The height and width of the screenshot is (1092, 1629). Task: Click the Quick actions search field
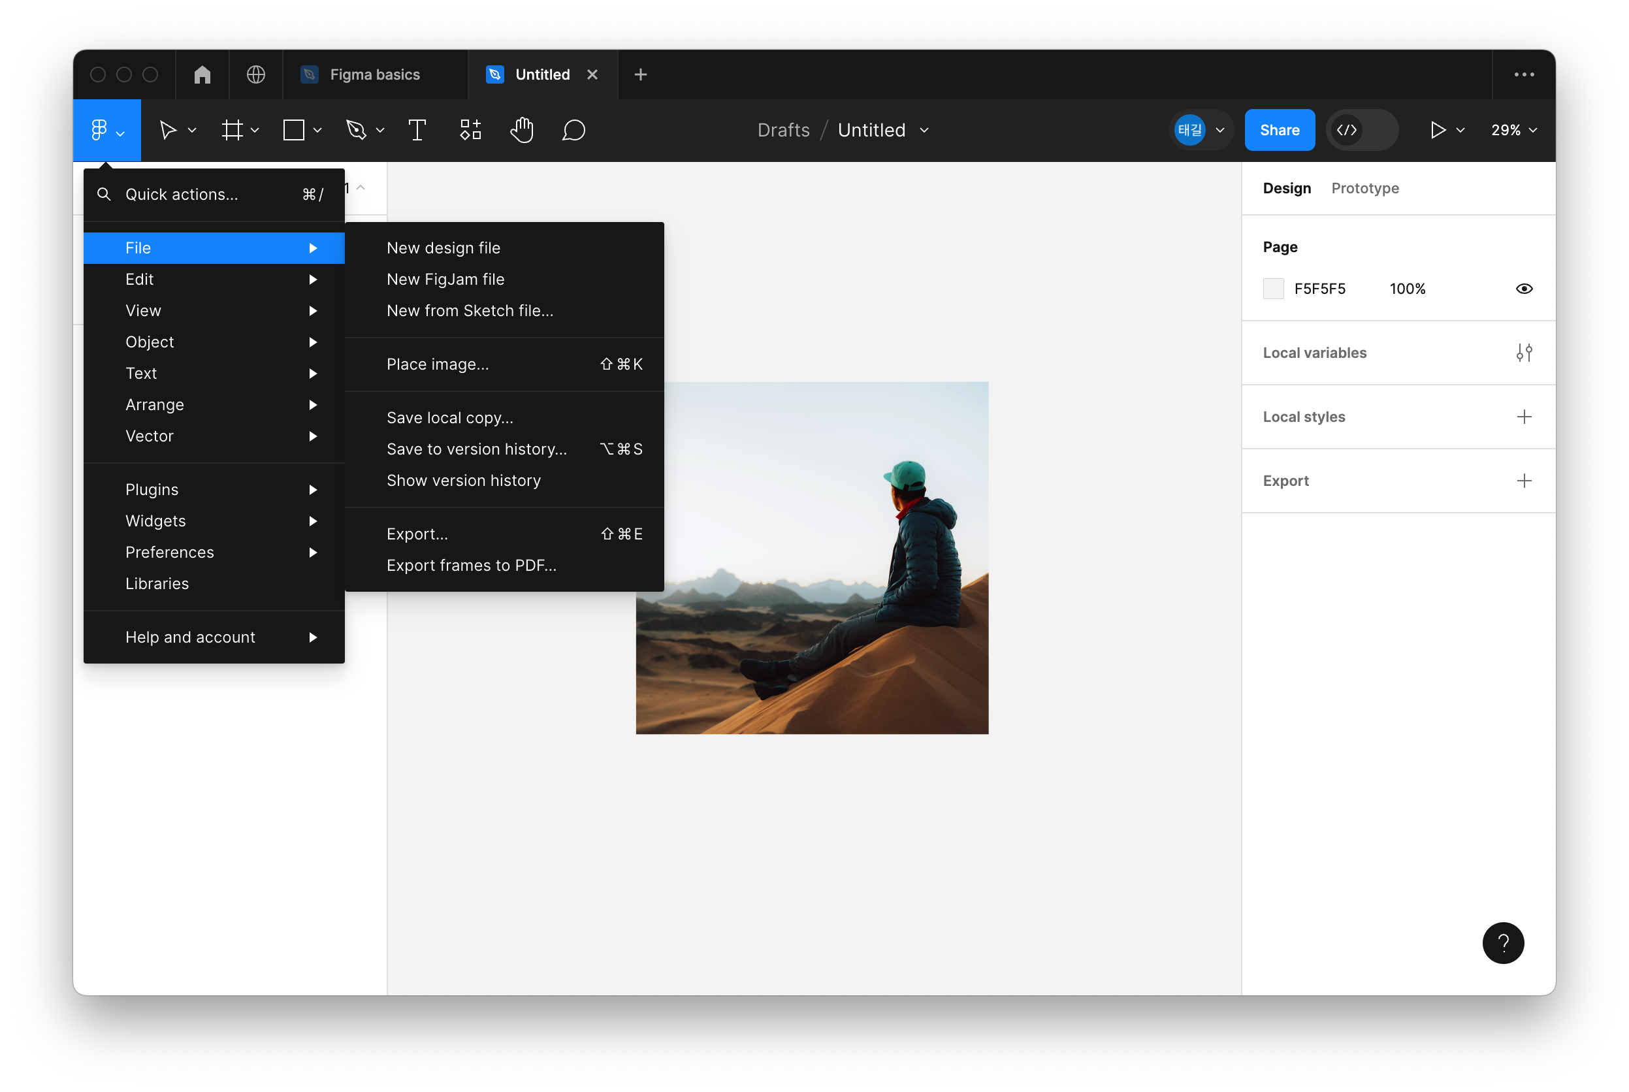pos(181,195)
